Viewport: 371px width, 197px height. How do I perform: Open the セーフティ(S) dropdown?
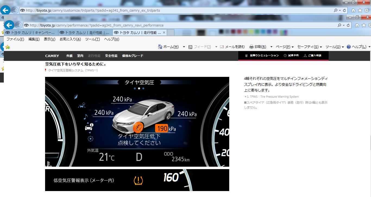pyautogui.click(x=310, y=47)
